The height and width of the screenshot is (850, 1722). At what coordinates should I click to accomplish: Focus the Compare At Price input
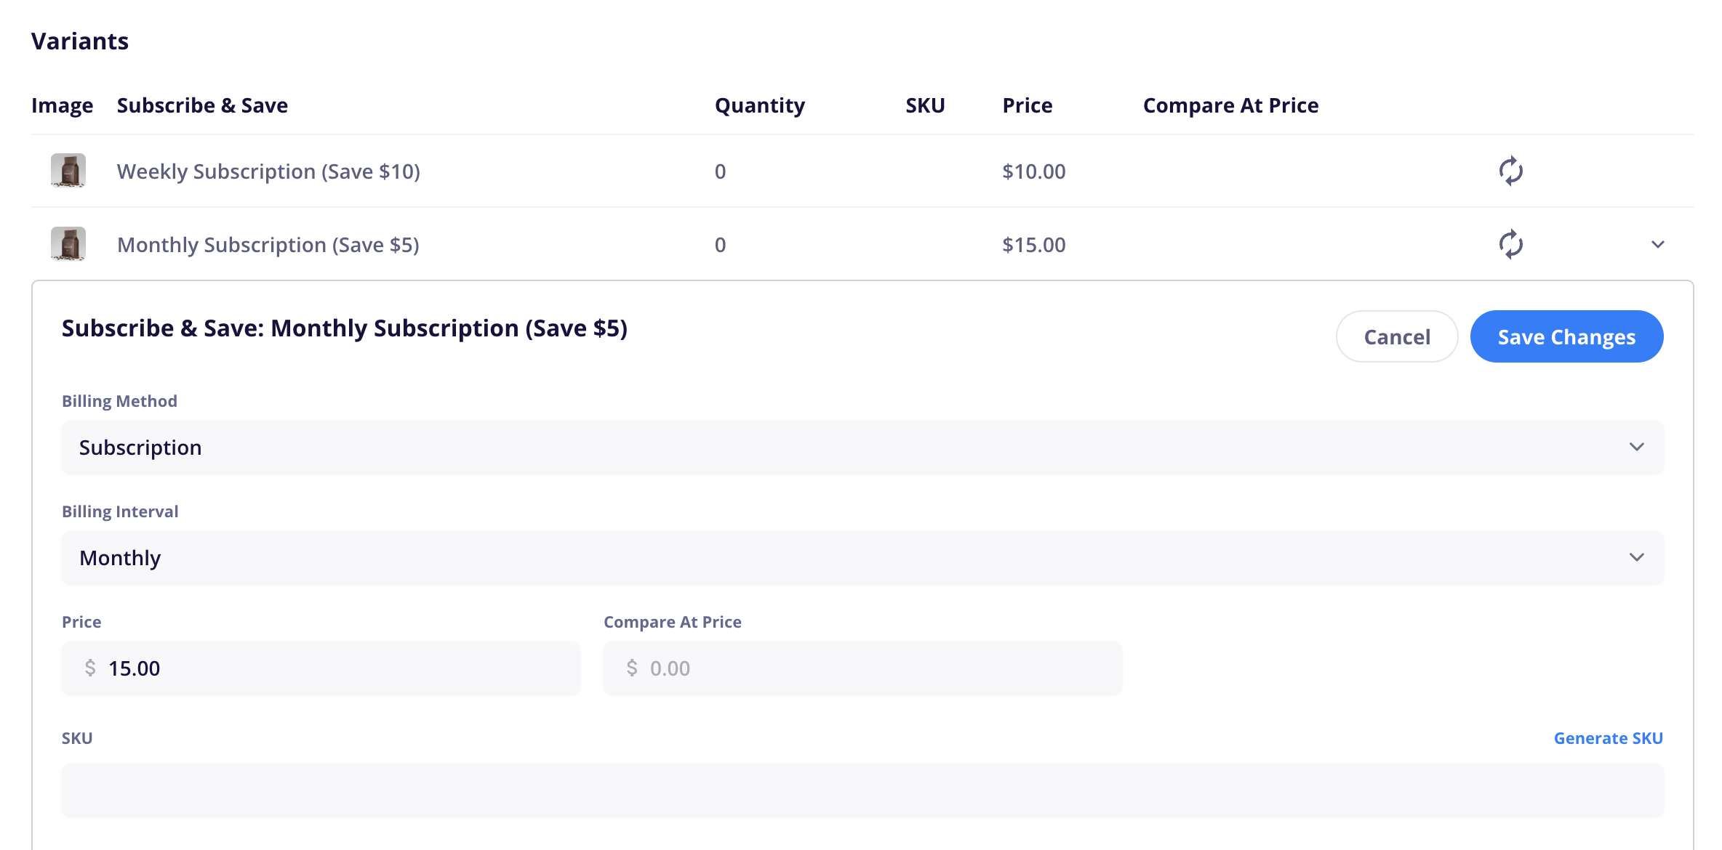point(862,668)
